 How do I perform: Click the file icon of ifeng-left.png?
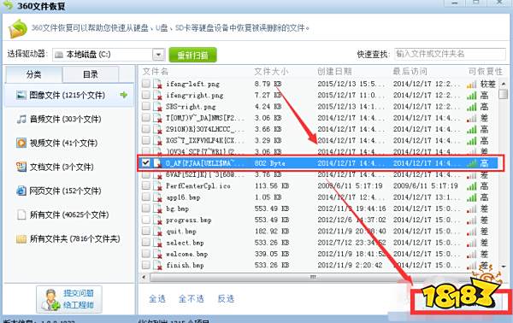[158, 85]
